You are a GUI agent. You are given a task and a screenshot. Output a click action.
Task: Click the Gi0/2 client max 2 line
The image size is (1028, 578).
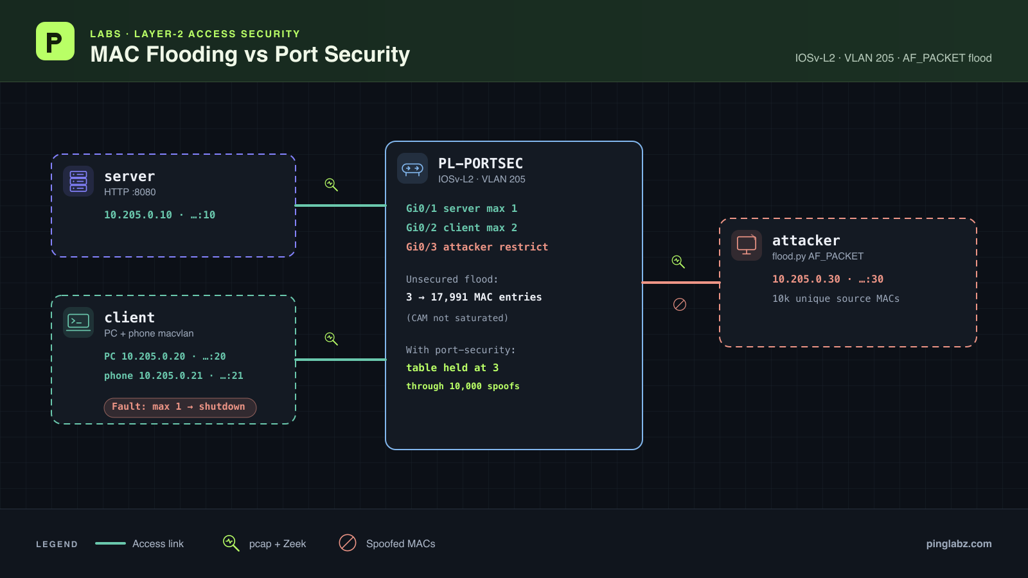point(461,228)
